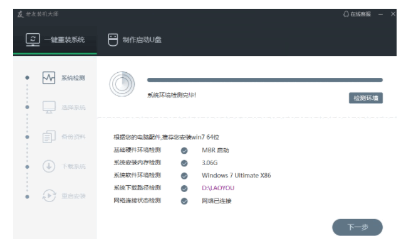The height and width of the screenshot is (246, 406).
Task: Open 在线客服 online support
Action: click(357, 14)
